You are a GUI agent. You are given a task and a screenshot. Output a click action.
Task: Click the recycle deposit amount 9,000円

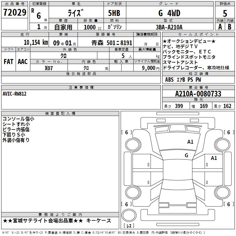[x=150, y=68]
